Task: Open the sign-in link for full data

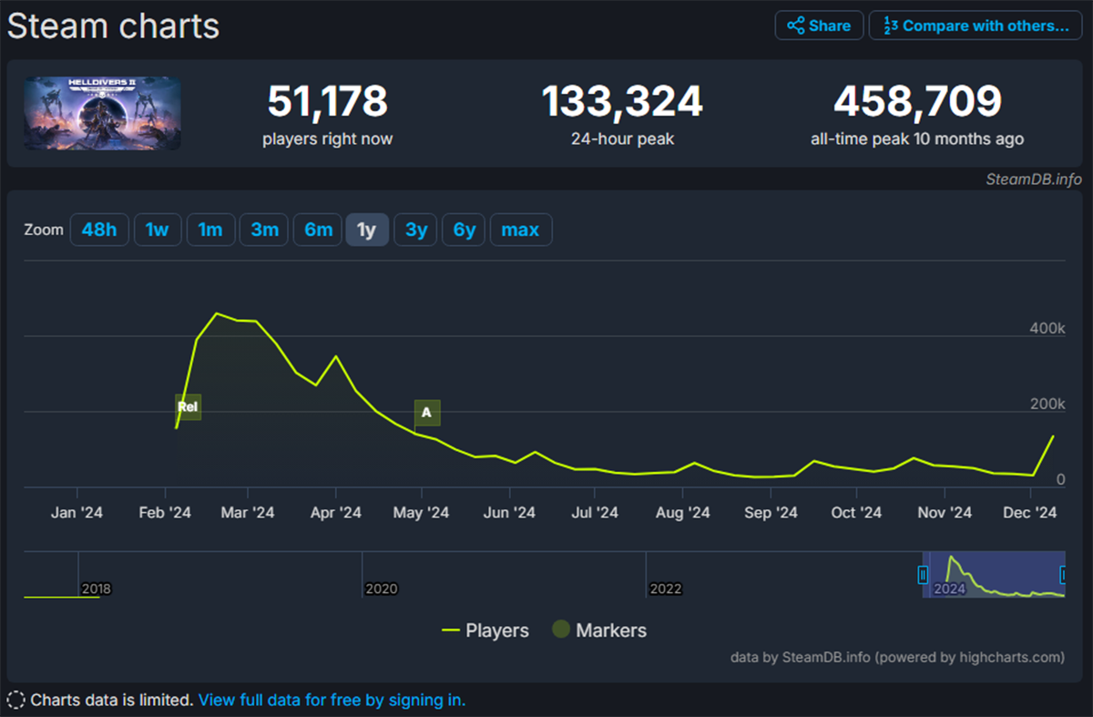Action: point(332,701)
